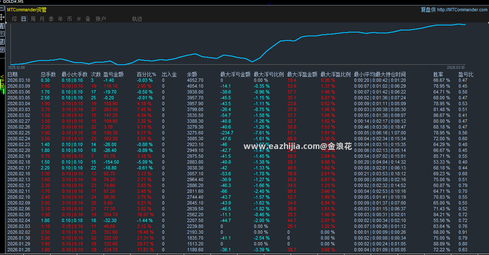The image size is (489, 255).
Task: Select the 2026.03.09 date row
Action: (x=19, y=86)
